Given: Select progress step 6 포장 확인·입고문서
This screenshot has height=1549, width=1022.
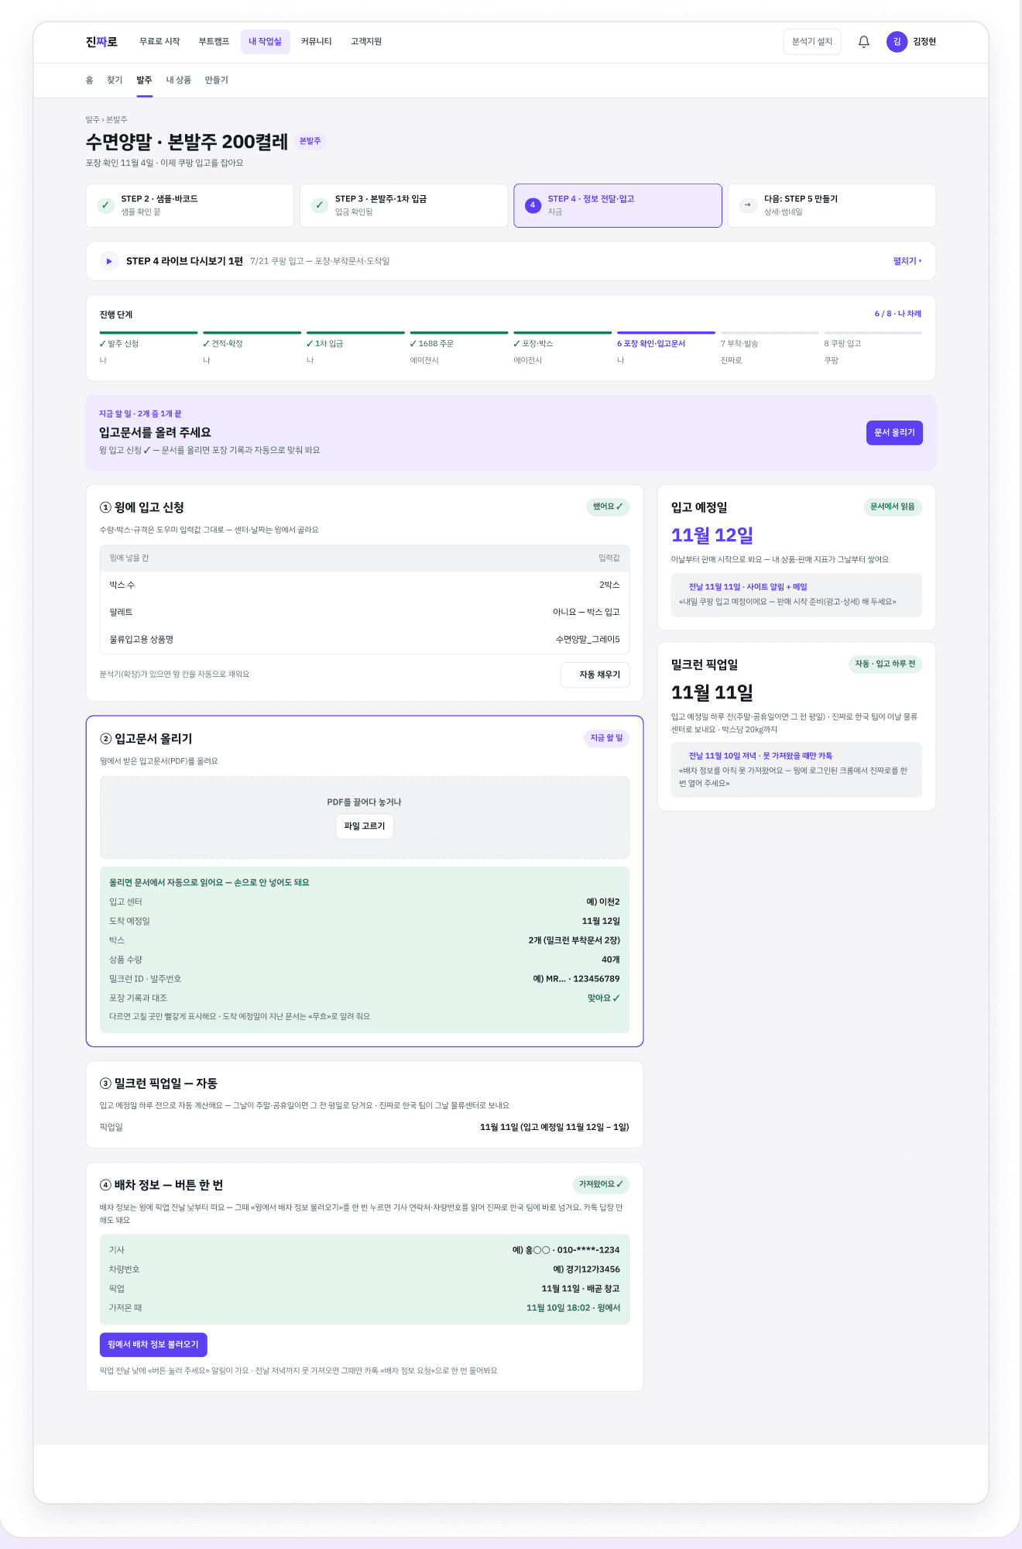Looking at the screenshot, I should tap(666, 348).
